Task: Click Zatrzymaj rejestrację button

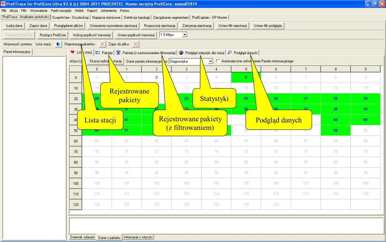Action: point(197,26)
